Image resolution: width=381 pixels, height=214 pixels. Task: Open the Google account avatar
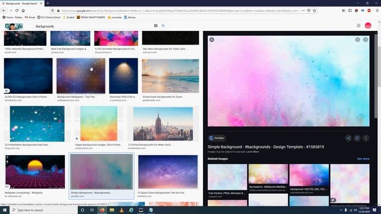[368, 26]
